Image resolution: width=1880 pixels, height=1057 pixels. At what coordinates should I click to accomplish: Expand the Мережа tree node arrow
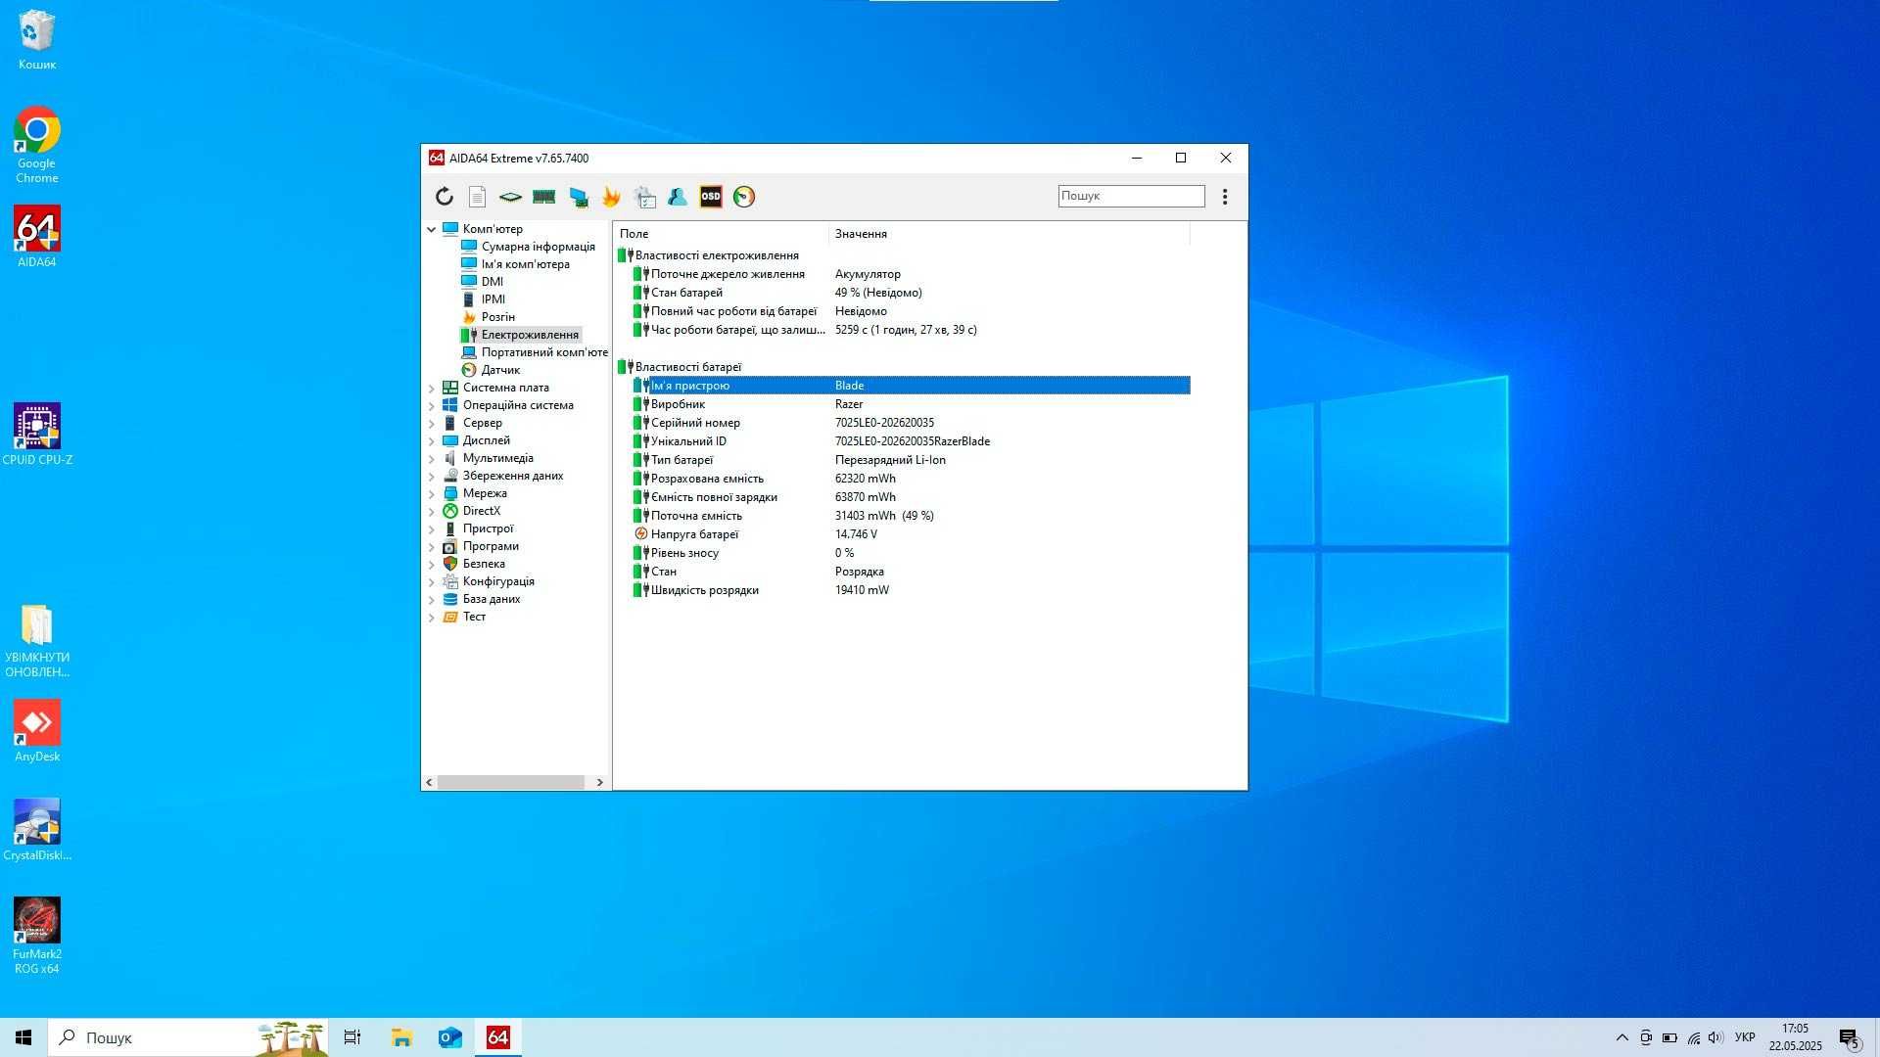431,493
